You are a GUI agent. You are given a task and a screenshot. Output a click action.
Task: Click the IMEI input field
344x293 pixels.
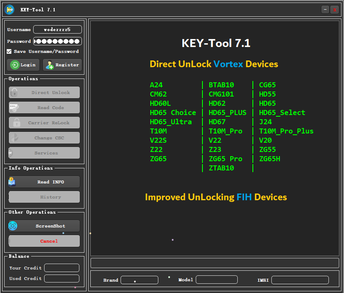tap(300, 280)
